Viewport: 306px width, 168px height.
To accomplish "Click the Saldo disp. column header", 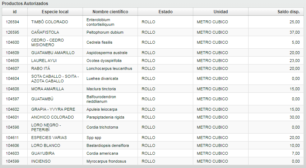I will (276, 12).
